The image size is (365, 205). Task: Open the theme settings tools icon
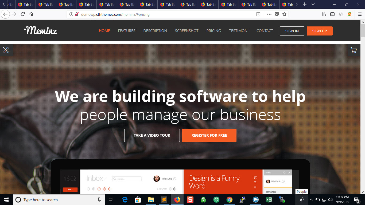(x=6, y=50)
